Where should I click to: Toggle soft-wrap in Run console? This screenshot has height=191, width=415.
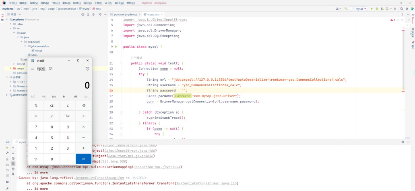13,158
